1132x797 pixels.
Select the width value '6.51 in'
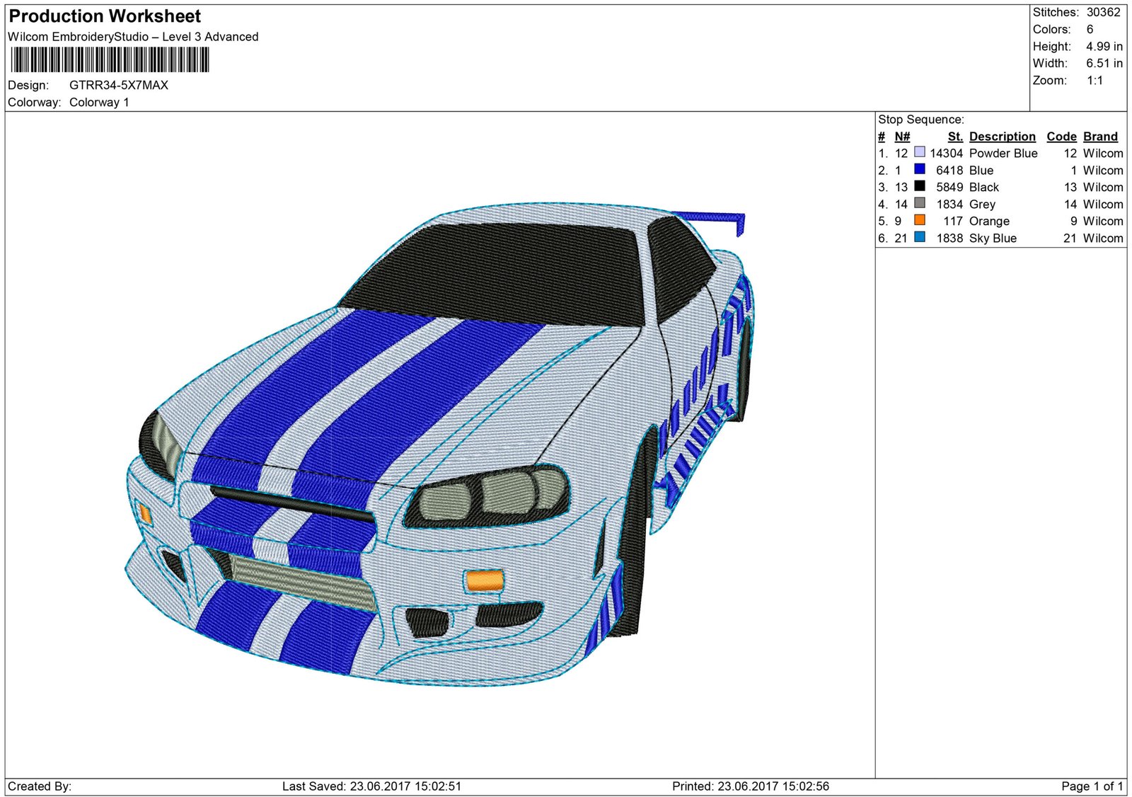coord(1104,63)
